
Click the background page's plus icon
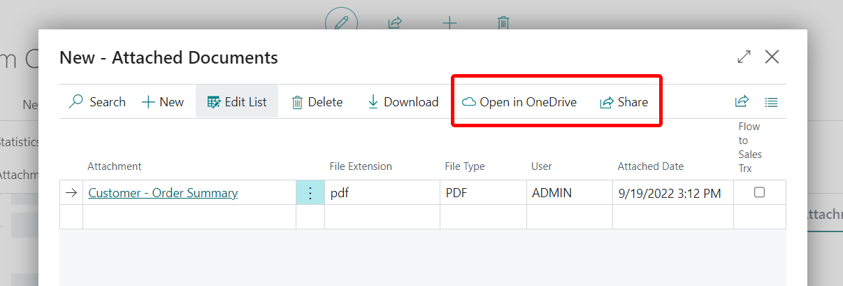pos(449,22)
